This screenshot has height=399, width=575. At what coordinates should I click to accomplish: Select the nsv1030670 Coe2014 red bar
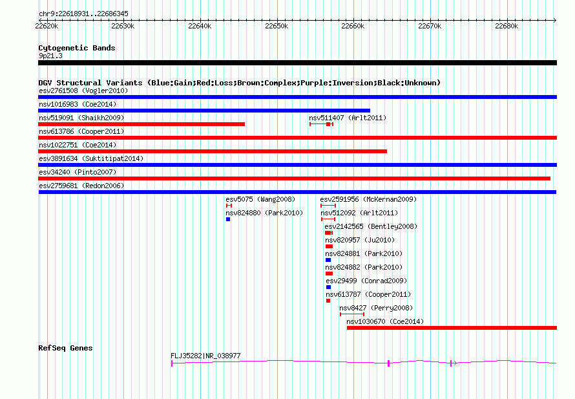point(452,328)
